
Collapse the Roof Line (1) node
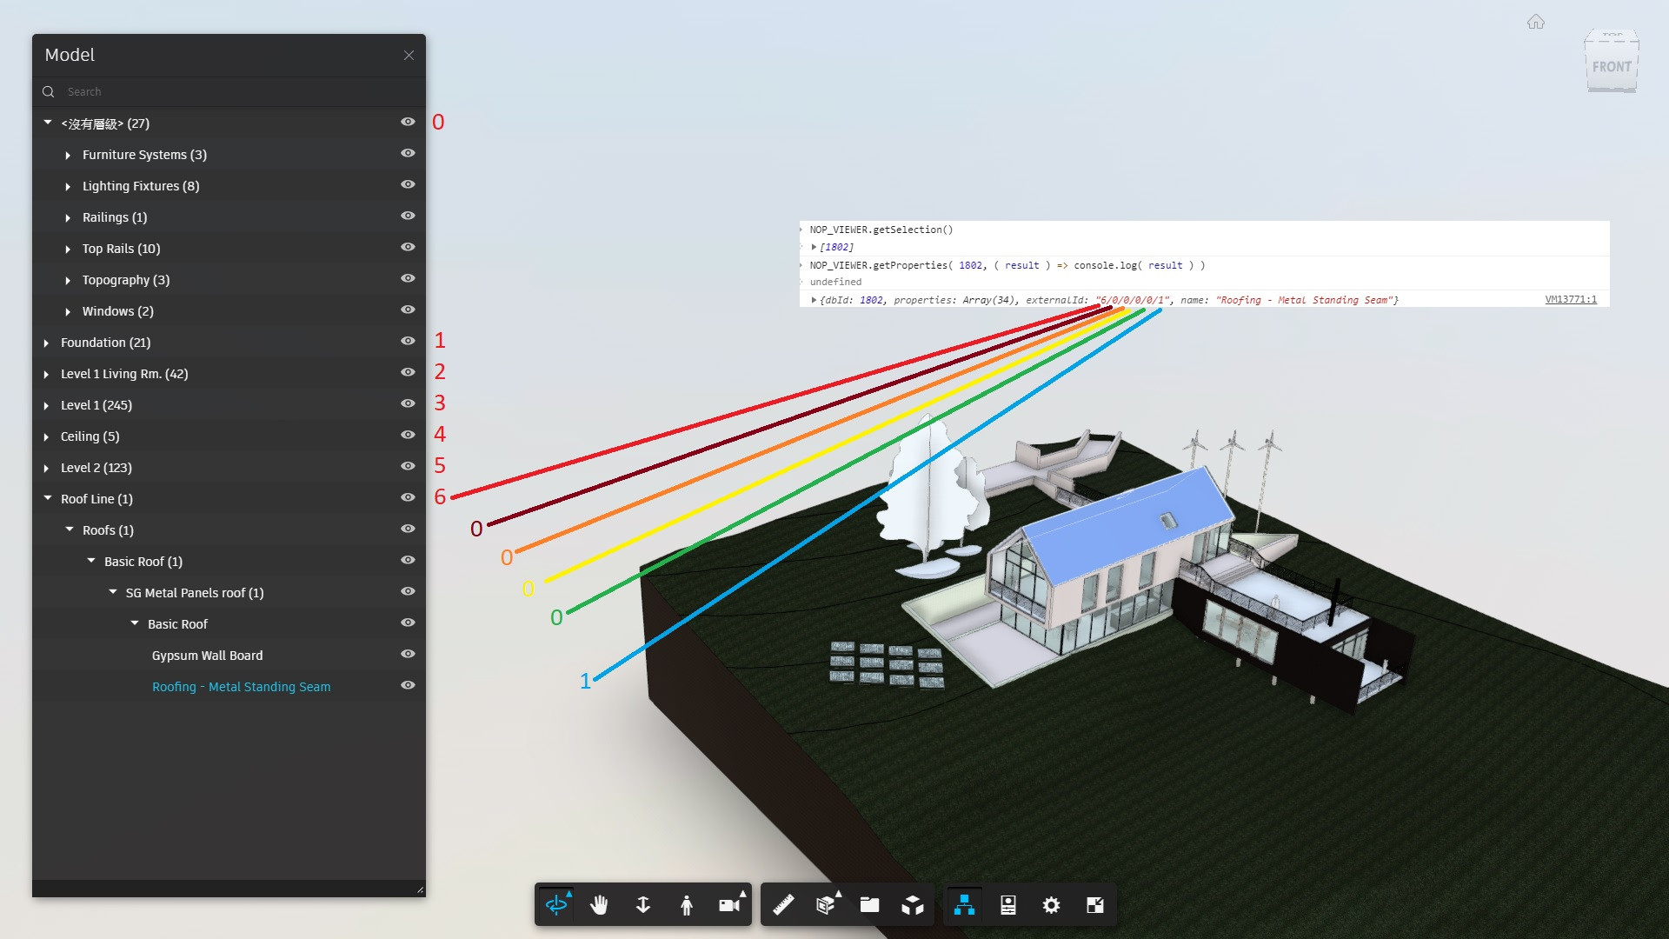tap(48, 498)
